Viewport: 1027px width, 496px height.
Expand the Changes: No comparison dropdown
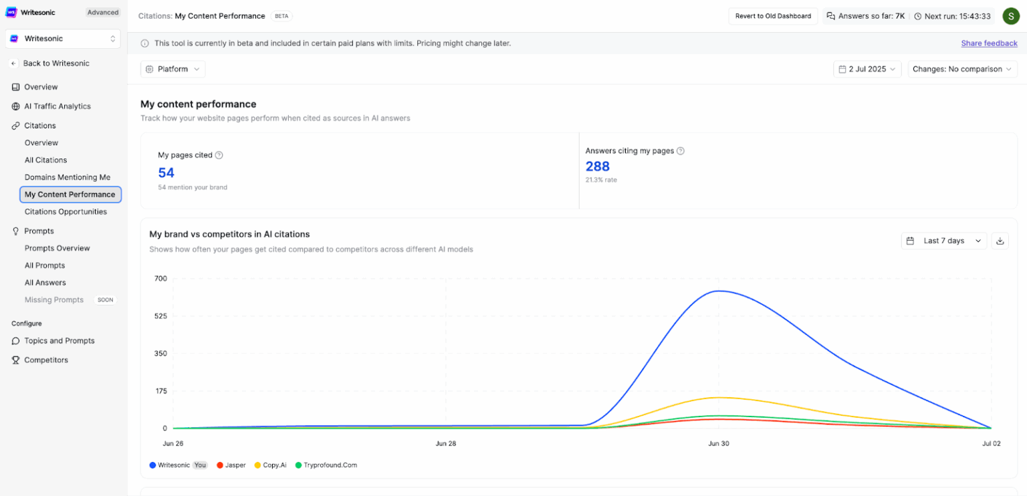[x=961, y=68]
